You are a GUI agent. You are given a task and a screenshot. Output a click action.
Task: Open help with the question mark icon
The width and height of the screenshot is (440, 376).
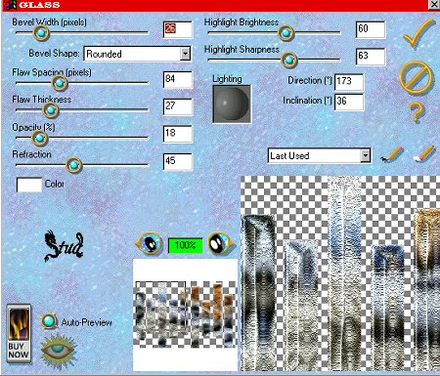point(417,112)
